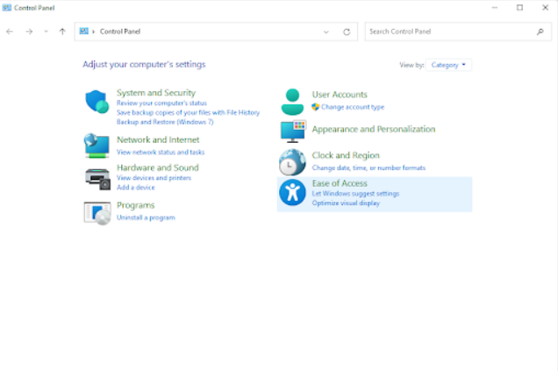
Task: Open Ease of Access heading
Action: 340,183
